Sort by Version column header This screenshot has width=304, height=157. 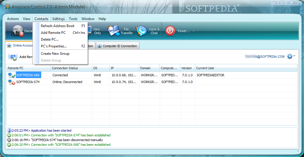[x=187, y=68]
